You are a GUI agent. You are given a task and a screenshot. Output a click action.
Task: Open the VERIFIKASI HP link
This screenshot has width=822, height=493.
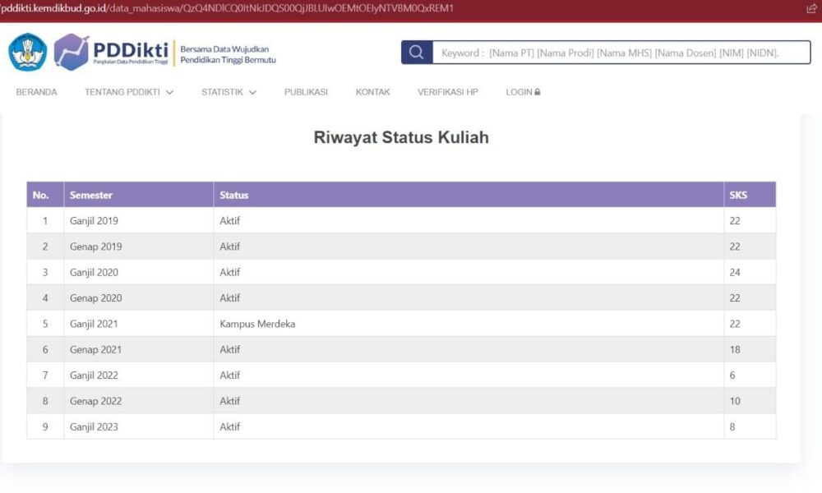[x=447, y=92]
